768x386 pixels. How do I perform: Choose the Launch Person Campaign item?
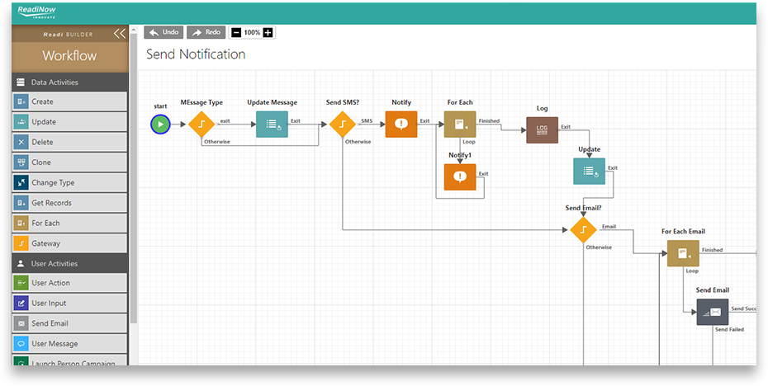[x=69, y=361]
